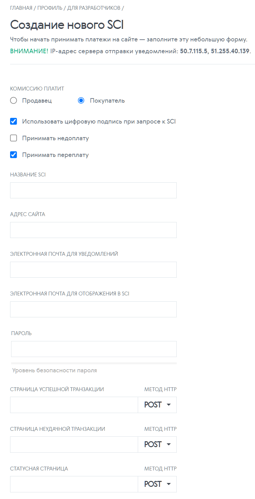The height and width of the screenshot is (499, 255).
Task: Expand HTTP method dropdown for failed transaction
Action: click(157, 444)
